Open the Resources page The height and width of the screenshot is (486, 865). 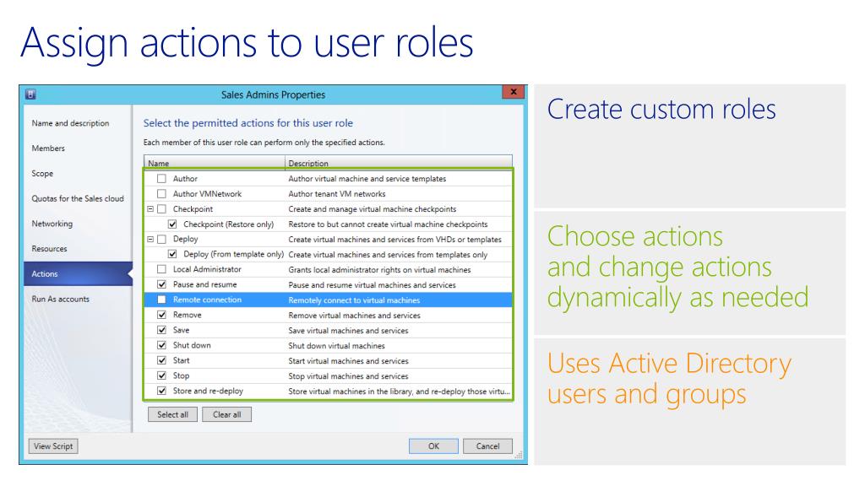pos(49,249)
